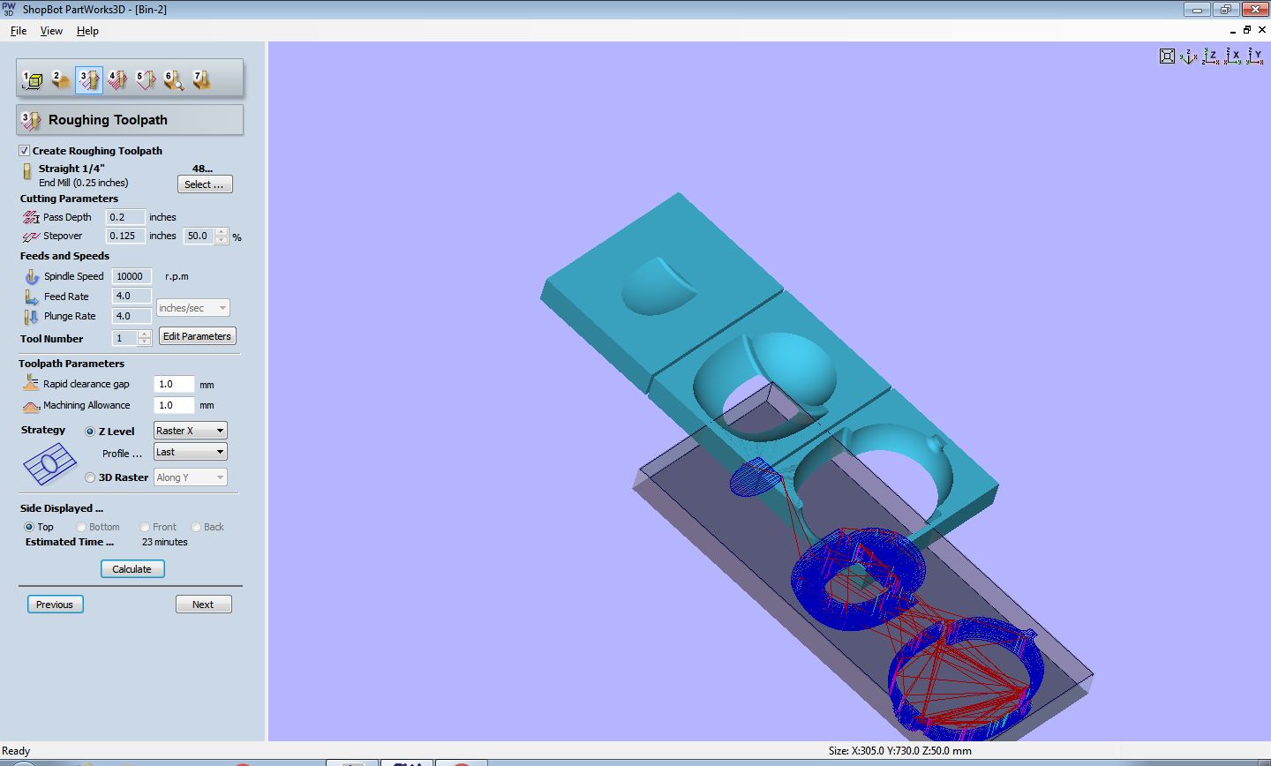Image resolution: width=1271 pixels, height=766 pixels.
Task: Open the Profile 'Last' dropdown
Action: (x=190, y=452)
